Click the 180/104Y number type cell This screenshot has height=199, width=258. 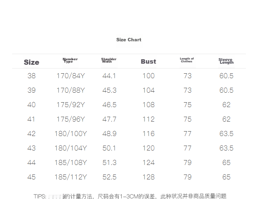pos(71,148)
